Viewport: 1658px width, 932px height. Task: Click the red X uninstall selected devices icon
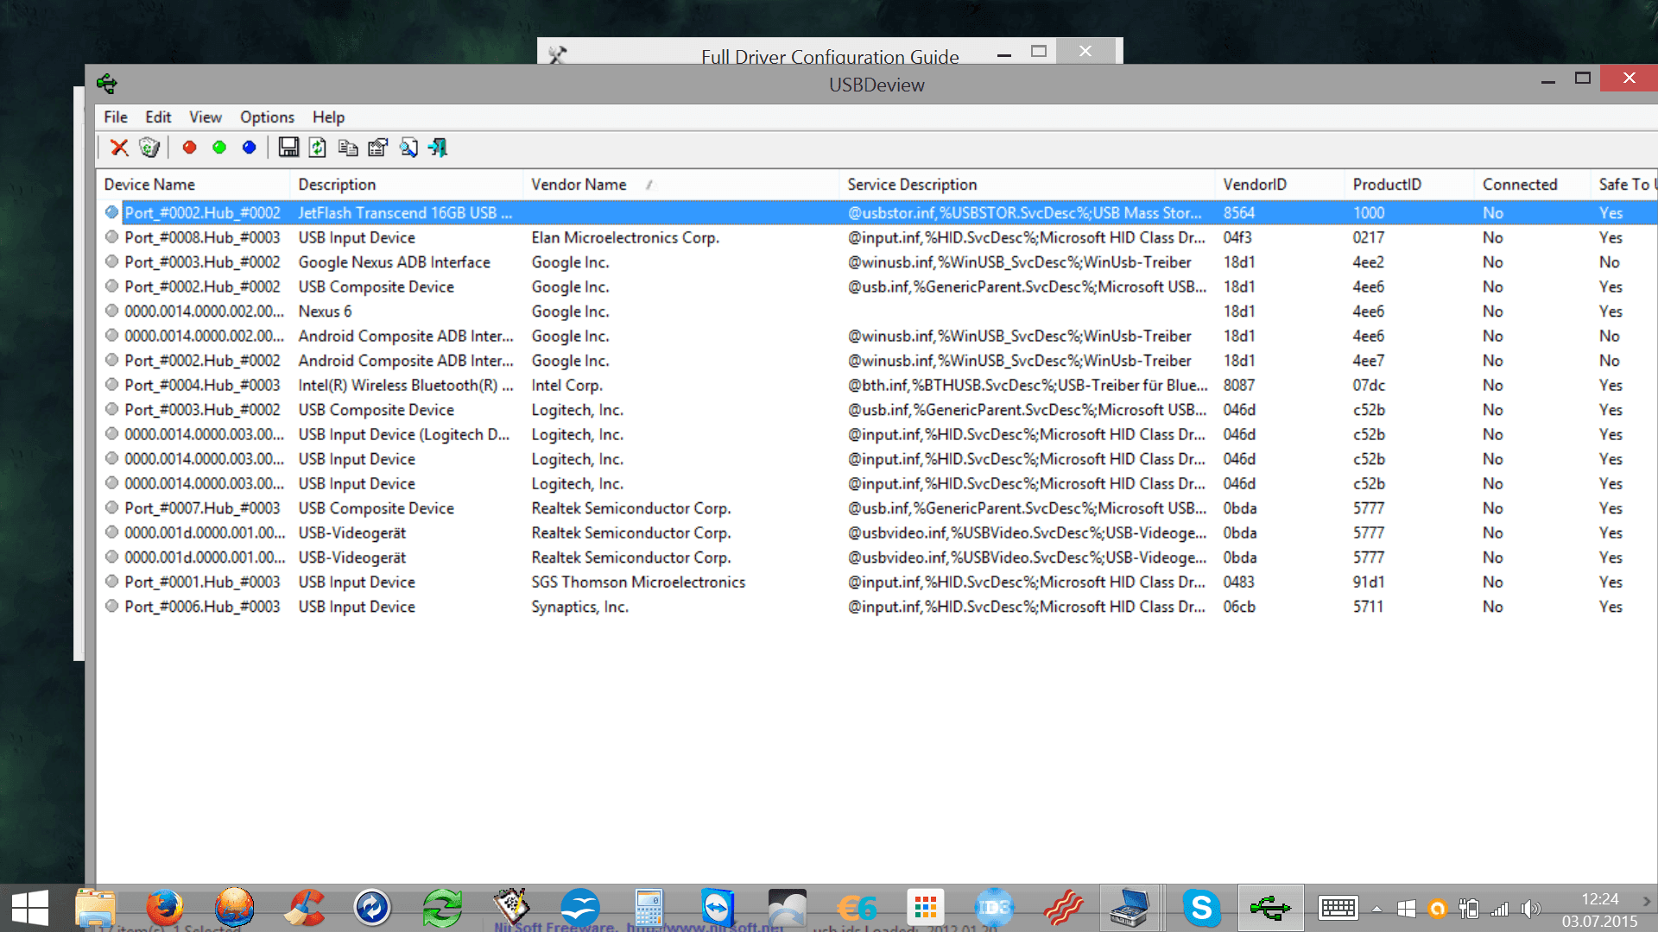click(x=119, y=148)
